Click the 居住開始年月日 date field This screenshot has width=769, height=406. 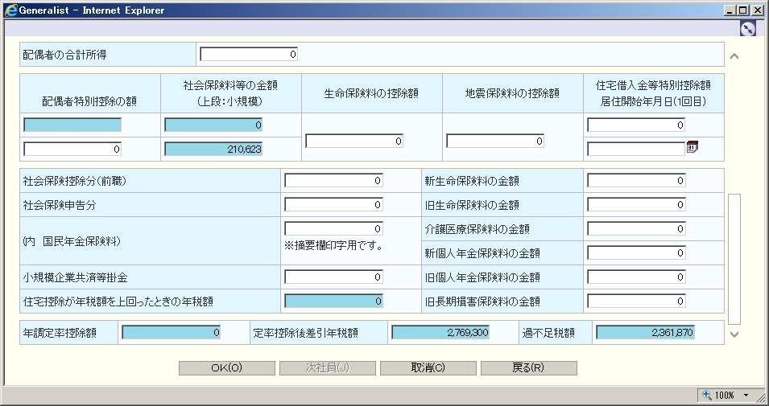click(x=636, y=149)
